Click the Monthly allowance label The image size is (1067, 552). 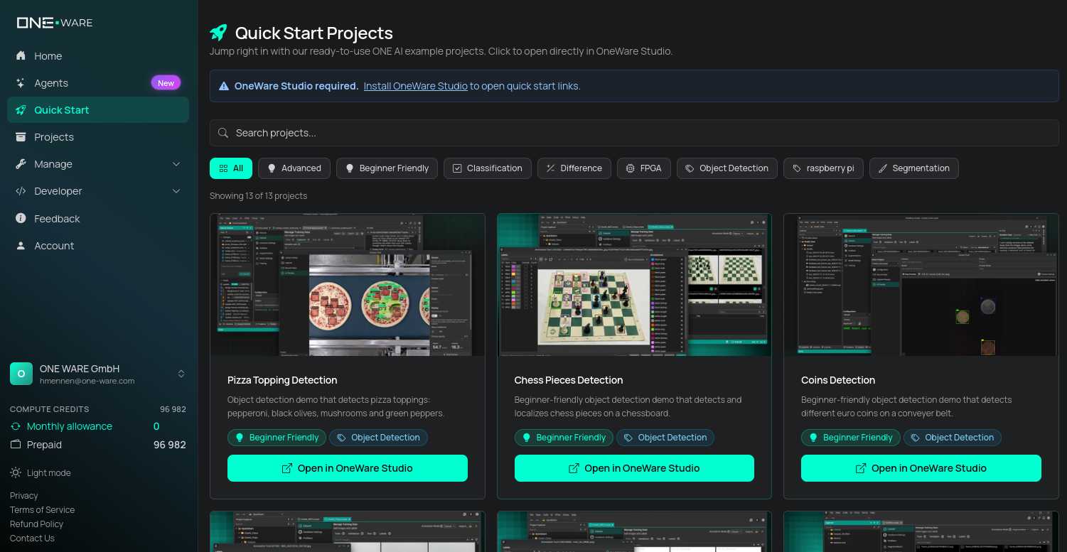[x=70, y=426]
